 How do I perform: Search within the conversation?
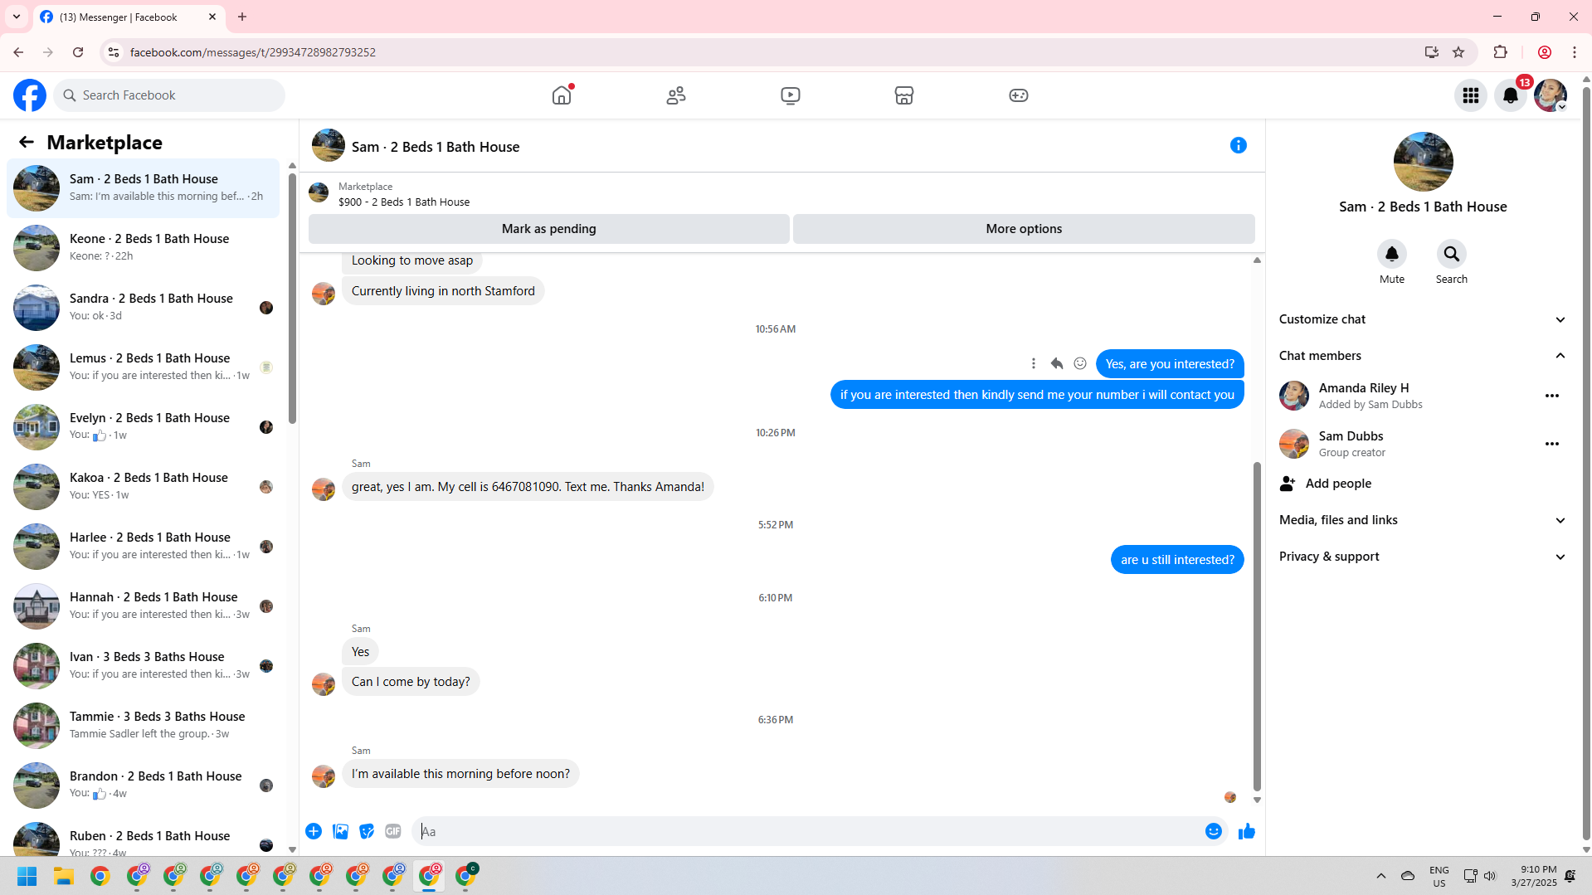(1452, 254)
